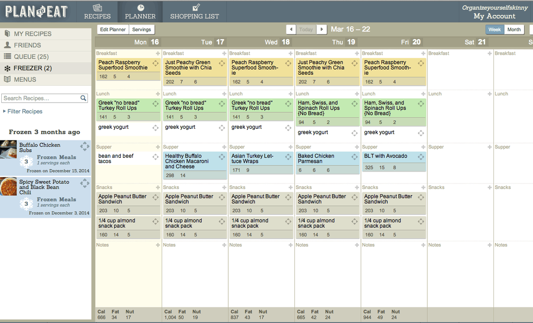Add a Thursday breakfast item
The height and width of the screenshot is (323, 533).
click(x=357, y=53)
